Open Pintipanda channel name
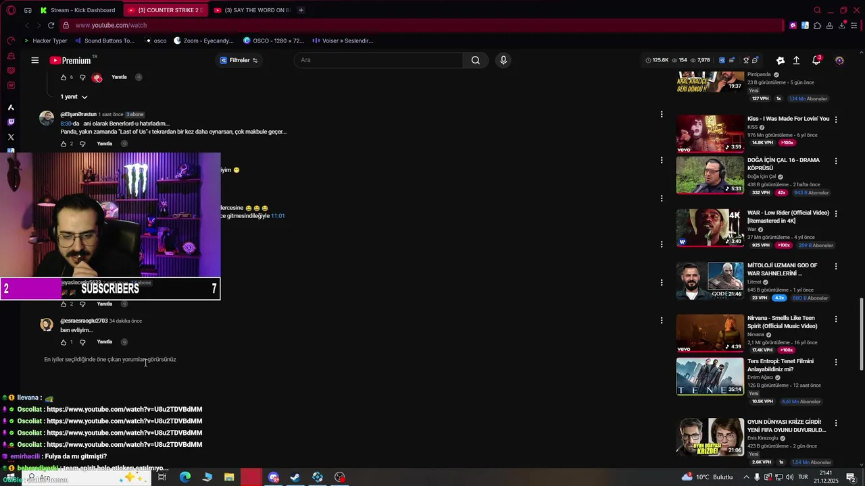This screenshot has width=865, height=486. click(x=760, y=75)
